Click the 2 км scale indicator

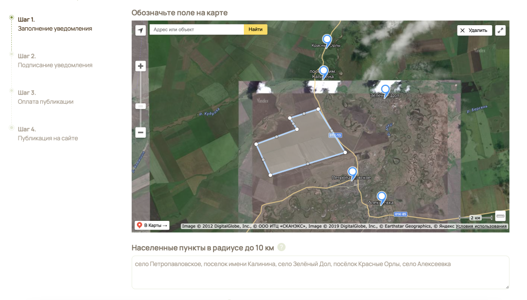tap(476, 218)
